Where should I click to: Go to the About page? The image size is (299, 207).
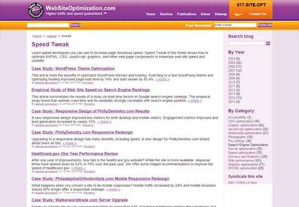[205, 14]
